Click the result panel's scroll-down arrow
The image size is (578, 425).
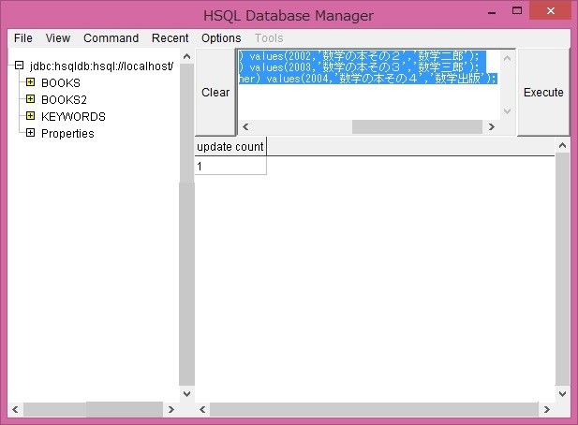562,394
